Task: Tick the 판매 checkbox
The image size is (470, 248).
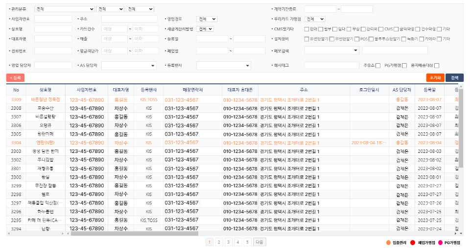Action: tap(306, 29)
